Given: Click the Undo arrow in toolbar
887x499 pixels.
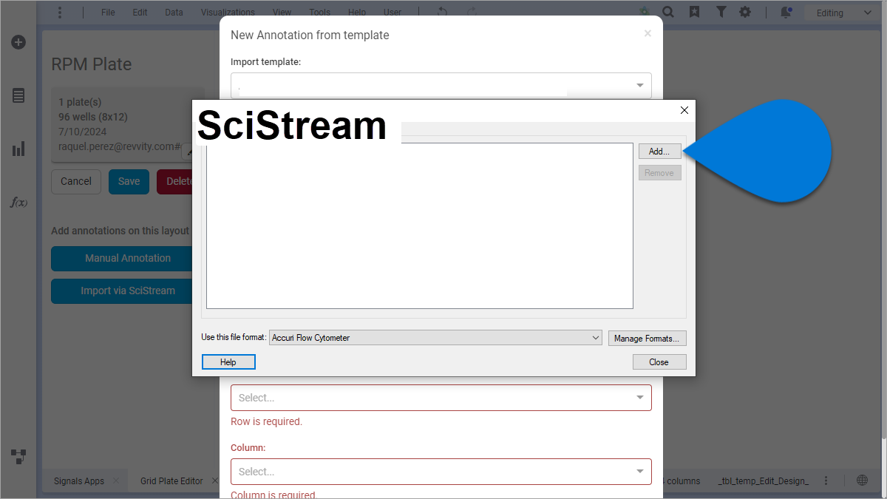Looking at the screenshot, I should pyautogui.click(x=442, y=13).
